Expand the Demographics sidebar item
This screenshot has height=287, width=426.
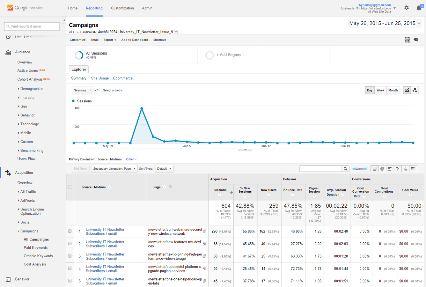[32, 89]
